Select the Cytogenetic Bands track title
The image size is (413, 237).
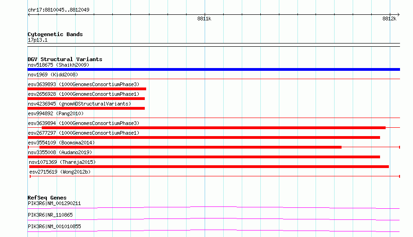(x=55, y=34)
